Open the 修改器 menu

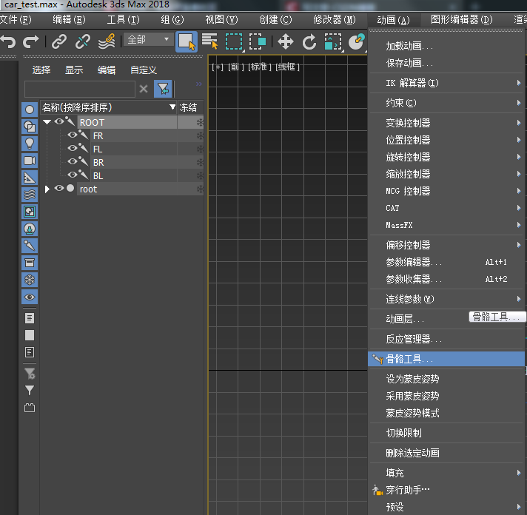click(x=334, y=20)
